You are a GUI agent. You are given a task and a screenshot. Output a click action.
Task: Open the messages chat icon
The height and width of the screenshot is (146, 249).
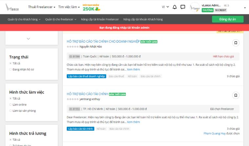[x=183, y=7]
